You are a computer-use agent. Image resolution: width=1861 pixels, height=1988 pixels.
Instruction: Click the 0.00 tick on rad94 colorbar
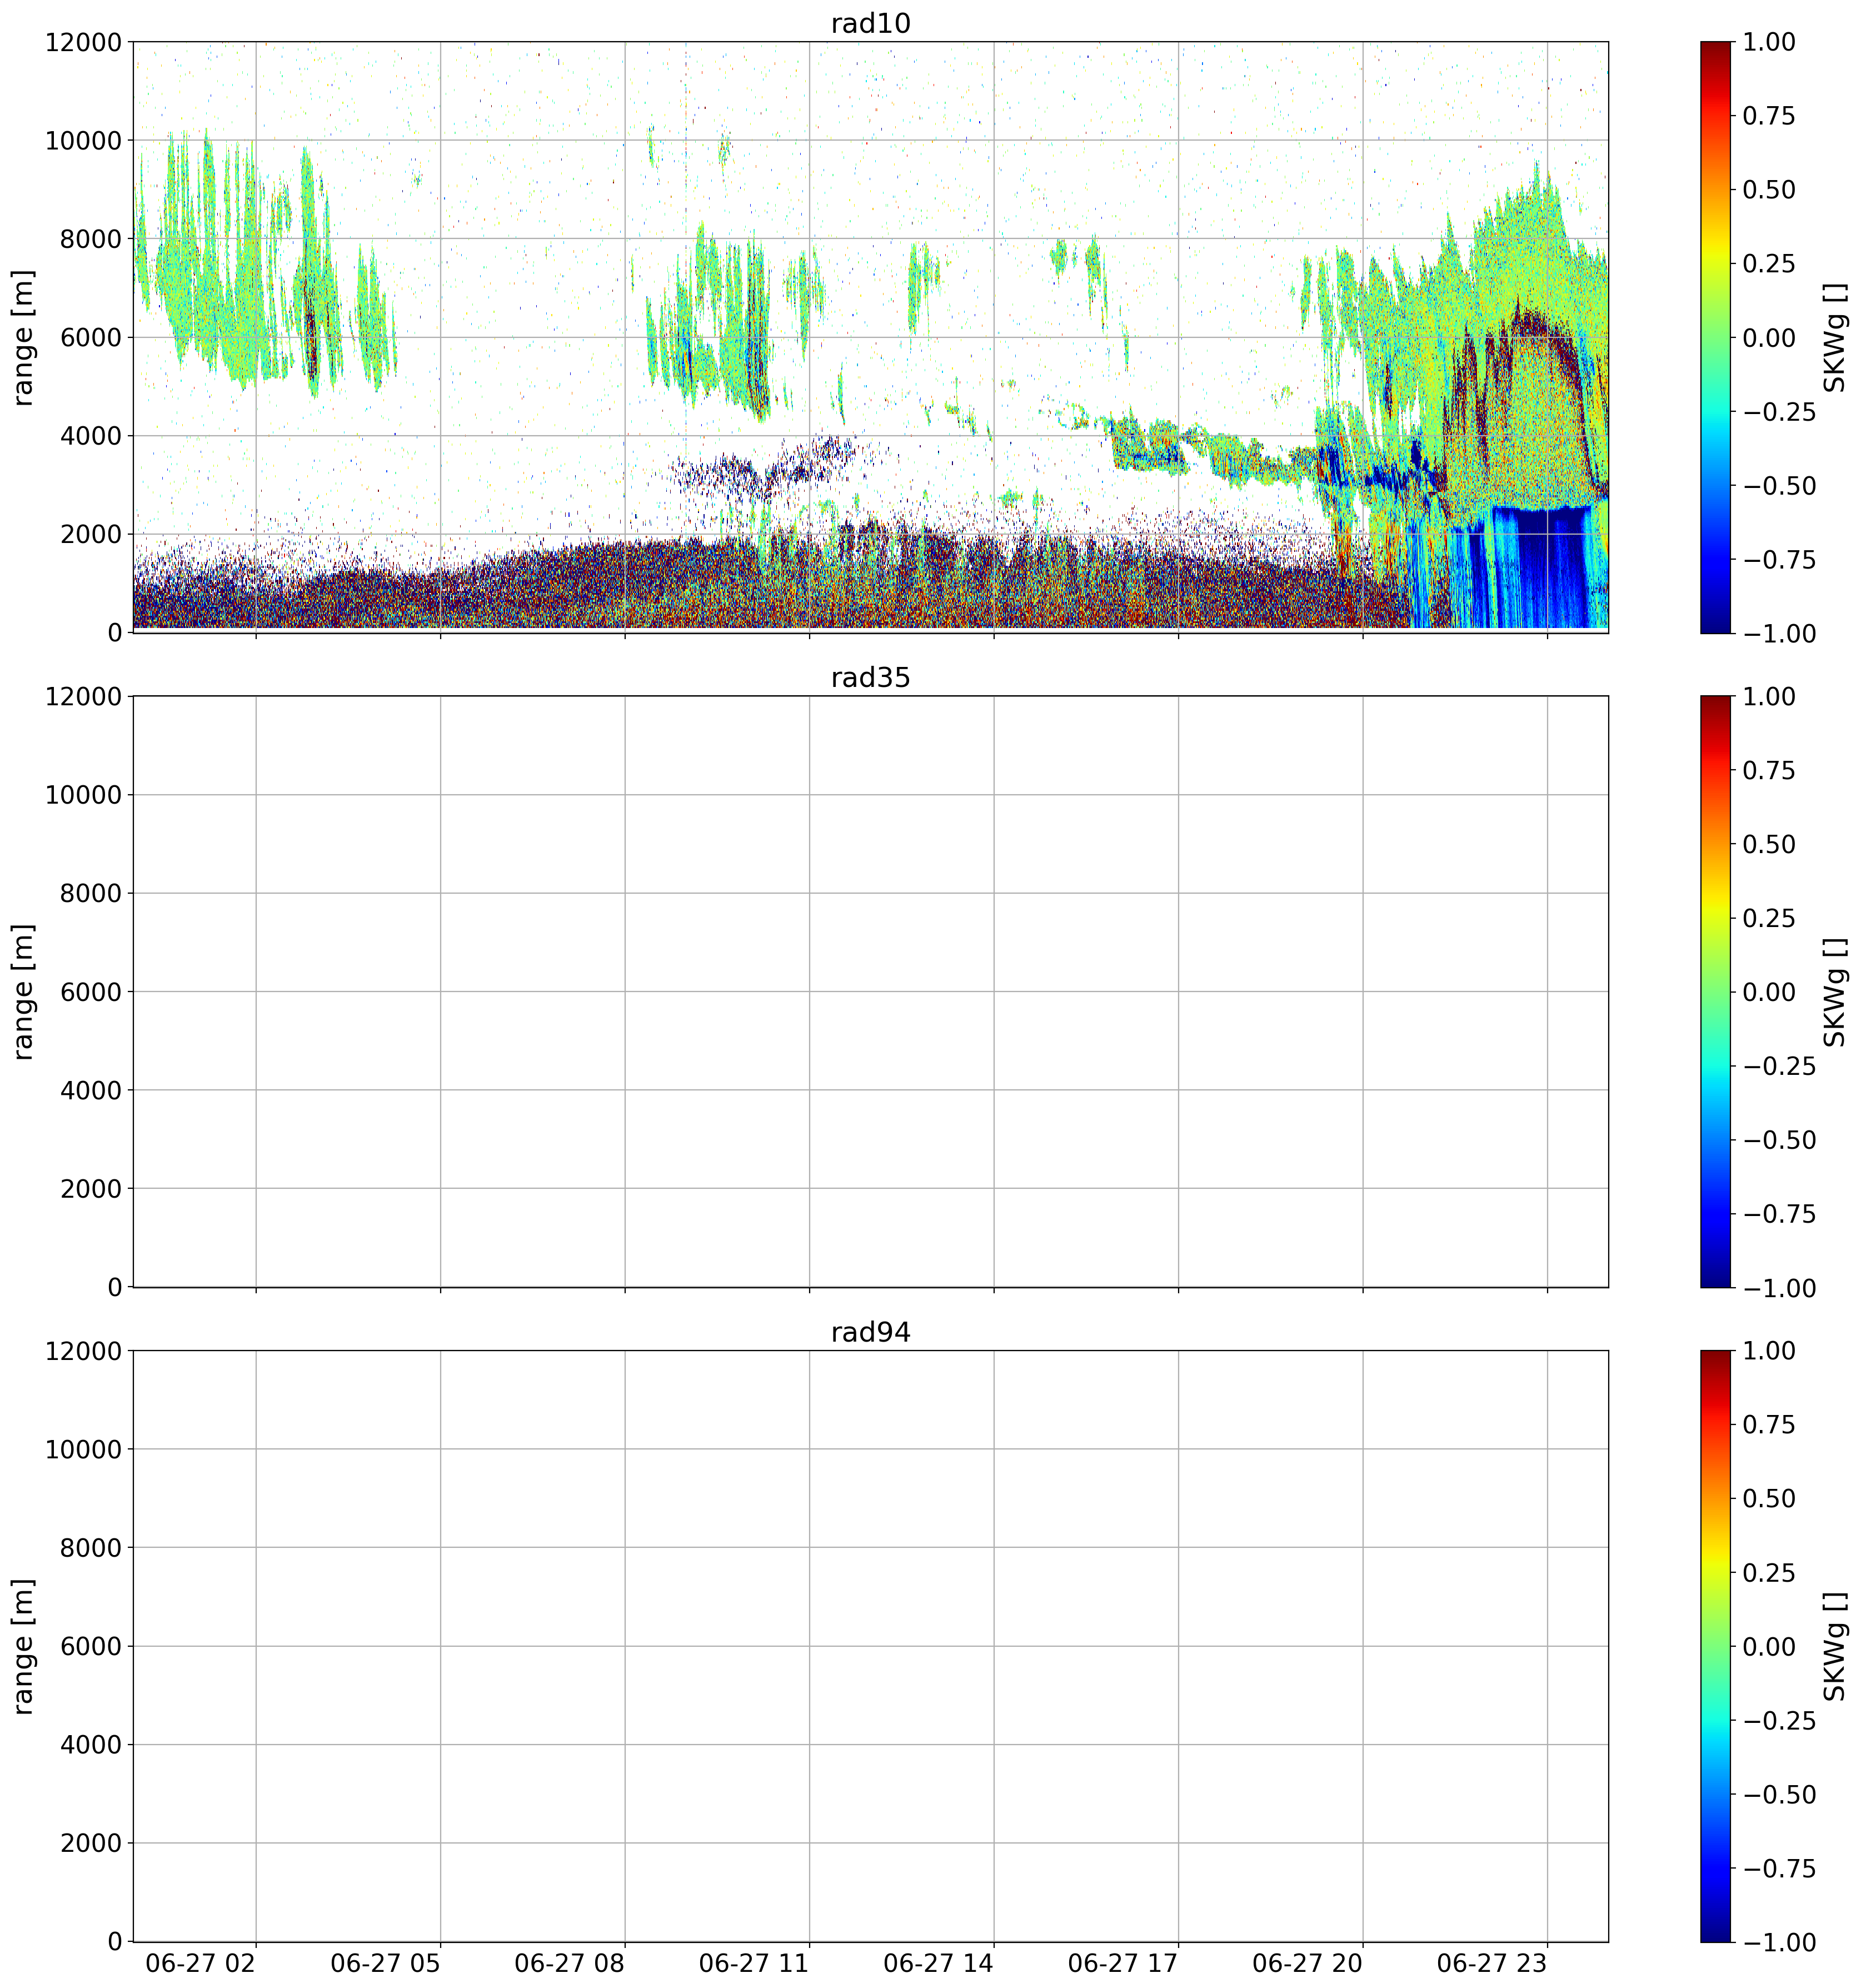(1769, 1646)
